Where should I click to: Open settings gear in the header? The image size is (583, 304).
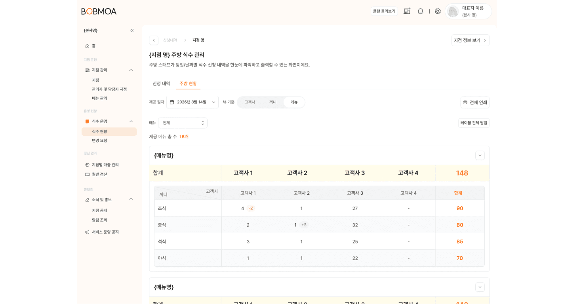pyautogui.click(x=438, y=11)
